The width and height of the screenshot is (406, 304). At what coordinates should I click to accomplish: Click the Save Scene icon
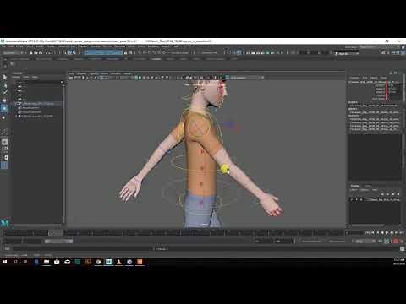click(x=41, y=52)
